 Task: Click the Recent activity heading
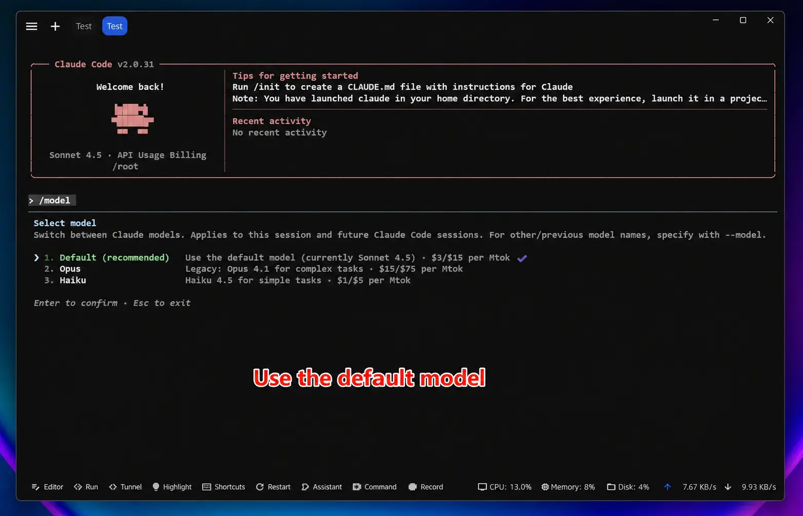[272, 121]
